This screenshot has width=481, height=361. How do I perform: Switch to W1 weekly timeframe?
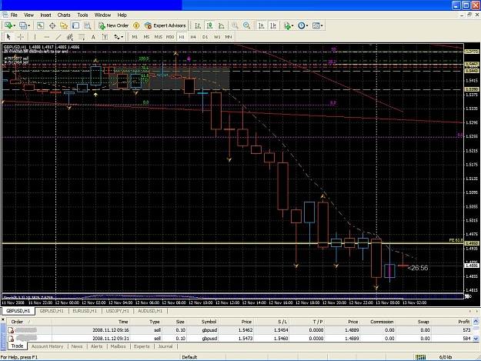(x=217, y=37)
